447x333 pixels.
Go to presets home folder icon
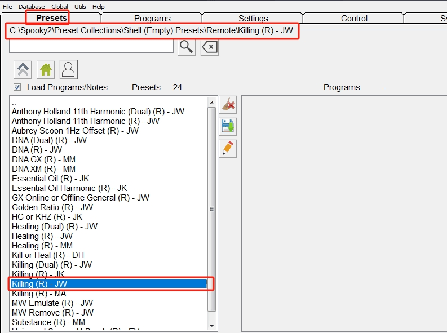tap(46, 69)
